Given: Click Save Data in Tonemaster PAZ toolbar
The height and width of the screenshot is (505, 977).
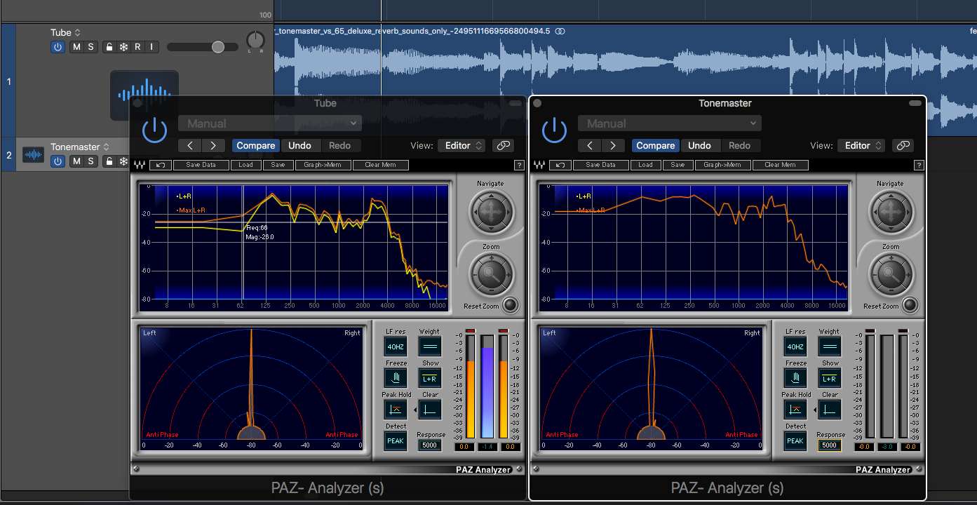Looking at the screenshot, I should (x=601, y=165).
